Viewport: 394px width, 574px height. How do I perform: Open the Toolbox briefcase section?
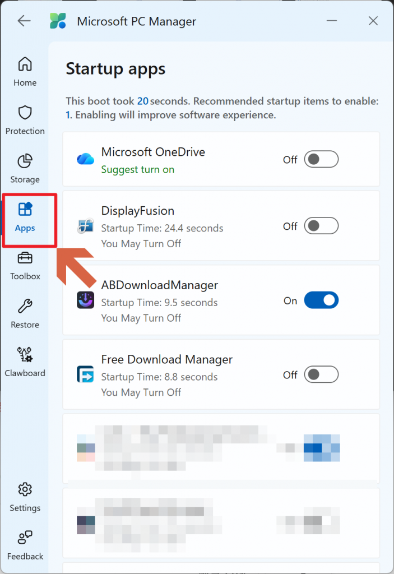(25, 266)
